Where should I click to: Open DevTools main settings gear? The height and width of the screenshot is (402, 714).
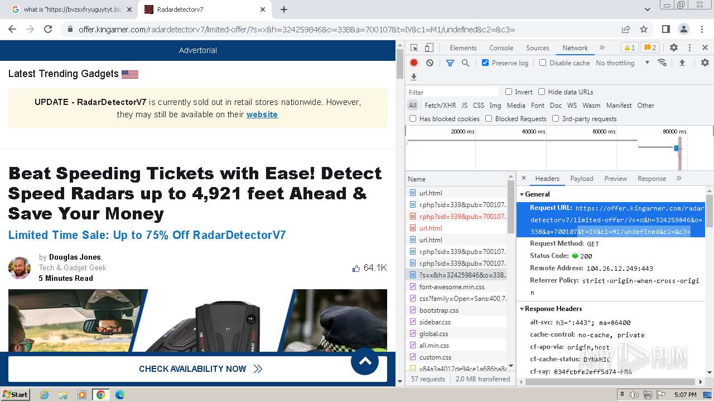pos(674,48)
